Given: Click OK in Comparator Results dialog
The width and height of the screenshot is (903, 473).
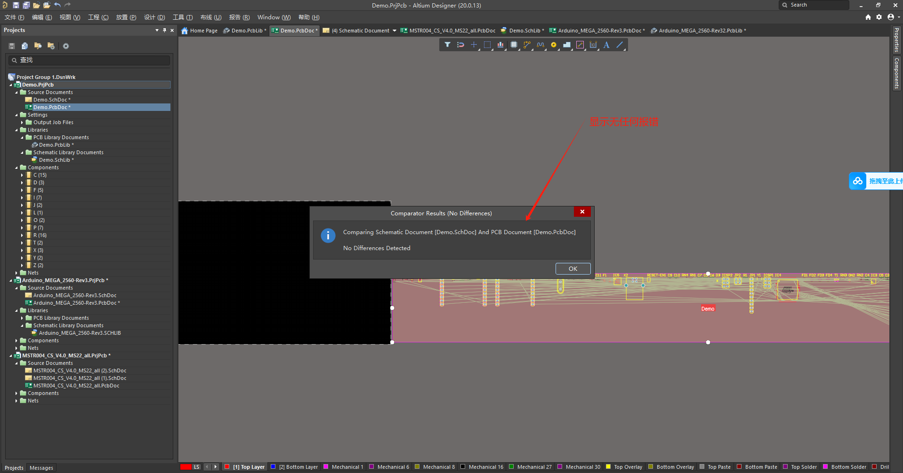Looking at the screenshot, I should coord(573,268).
